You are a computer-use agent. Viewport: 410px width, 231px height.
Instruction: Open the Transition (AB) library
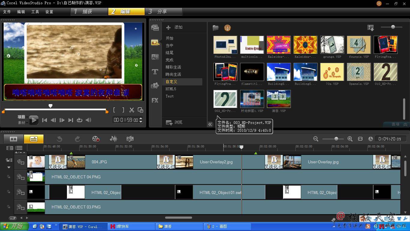pyautogui.click(x=155, y=57)
